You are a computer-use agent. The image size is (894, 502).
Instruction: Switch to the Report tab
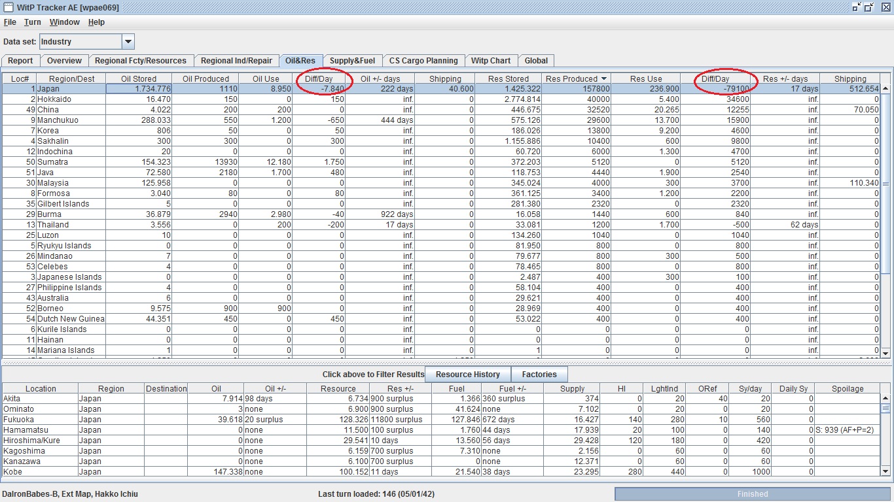click(x=20, y=61)
